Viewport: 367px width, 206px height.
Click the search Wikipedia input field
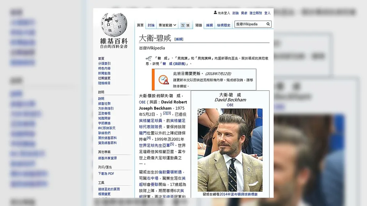point(250,24)
